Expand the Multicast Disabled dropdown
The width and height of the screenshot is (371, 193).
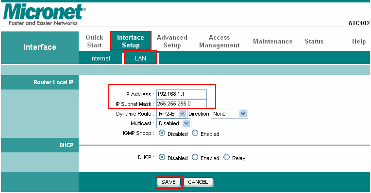point(174,123)
